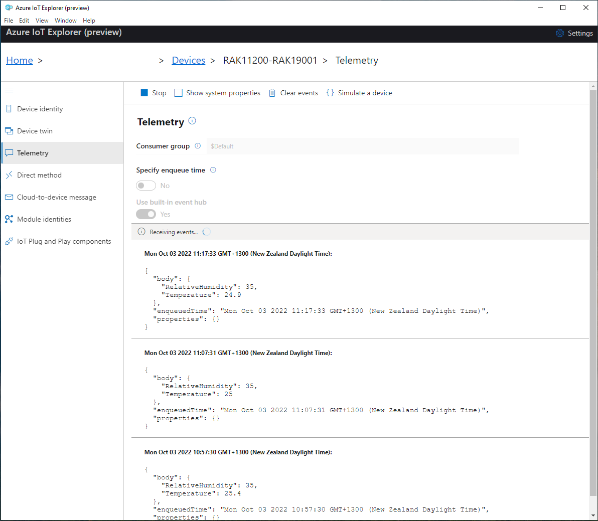
Task: Click the info icon beside Telemetry heading
Action: tap(192, 121)
